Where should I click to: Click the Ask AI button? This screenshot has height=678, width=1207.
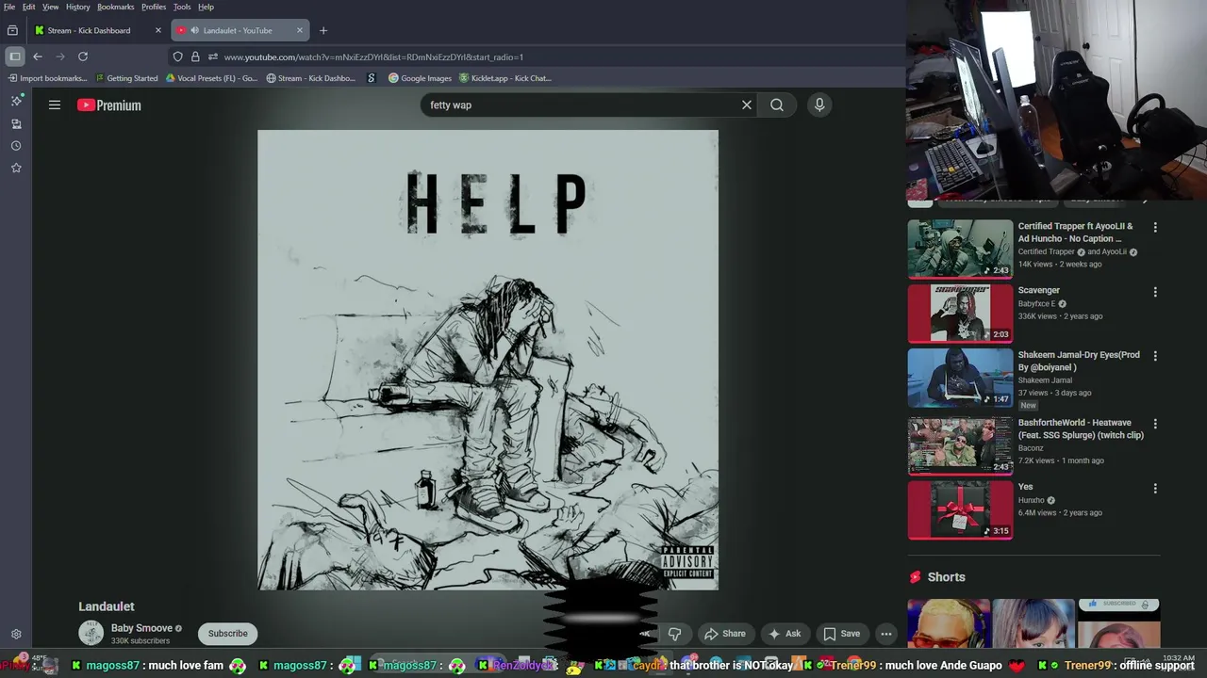click(785, 634)
